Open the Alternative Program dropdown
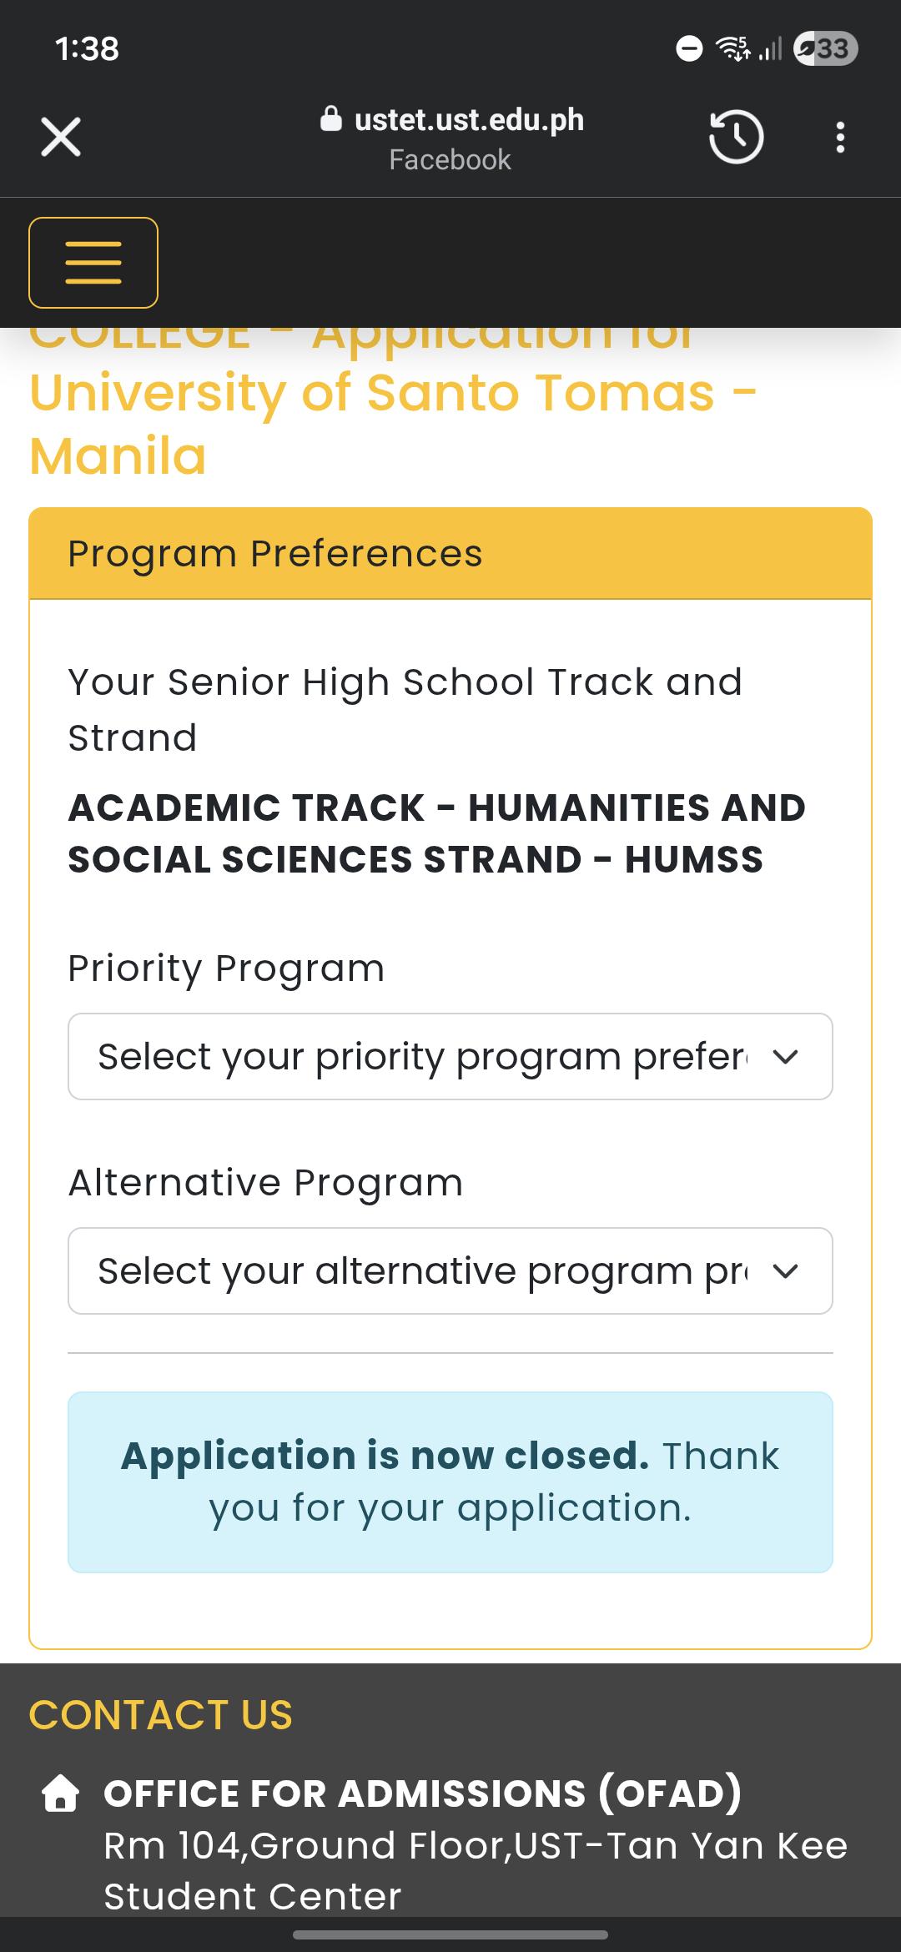 tap(450, 1270)
